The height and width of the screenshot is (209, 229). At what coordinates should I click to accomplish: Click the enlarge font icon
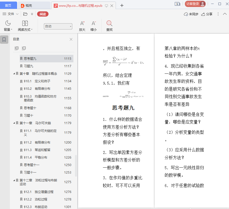tap(82, 24)
